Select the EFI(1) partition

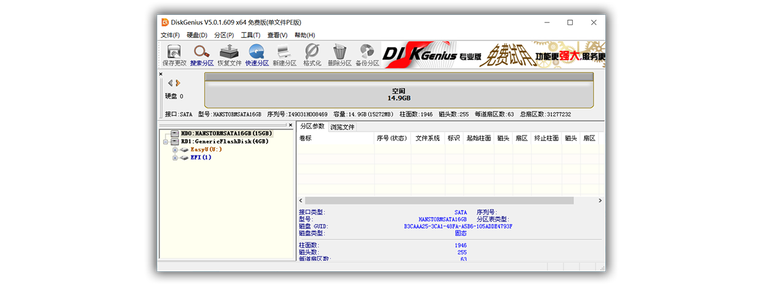(x=201, y=158)
